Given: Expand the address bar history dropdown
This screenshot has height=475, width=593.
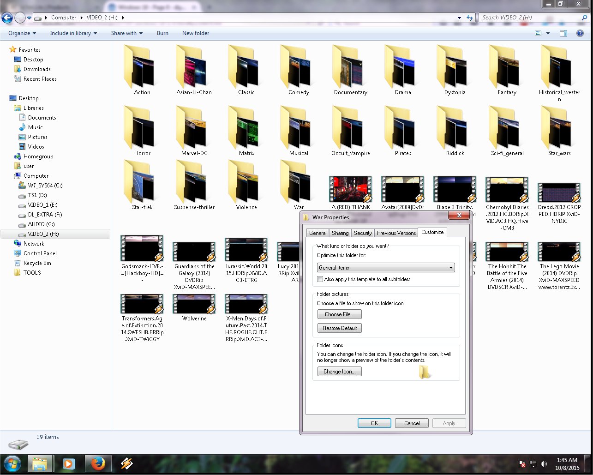Looking at the screenshot, I should click(459, 18).
